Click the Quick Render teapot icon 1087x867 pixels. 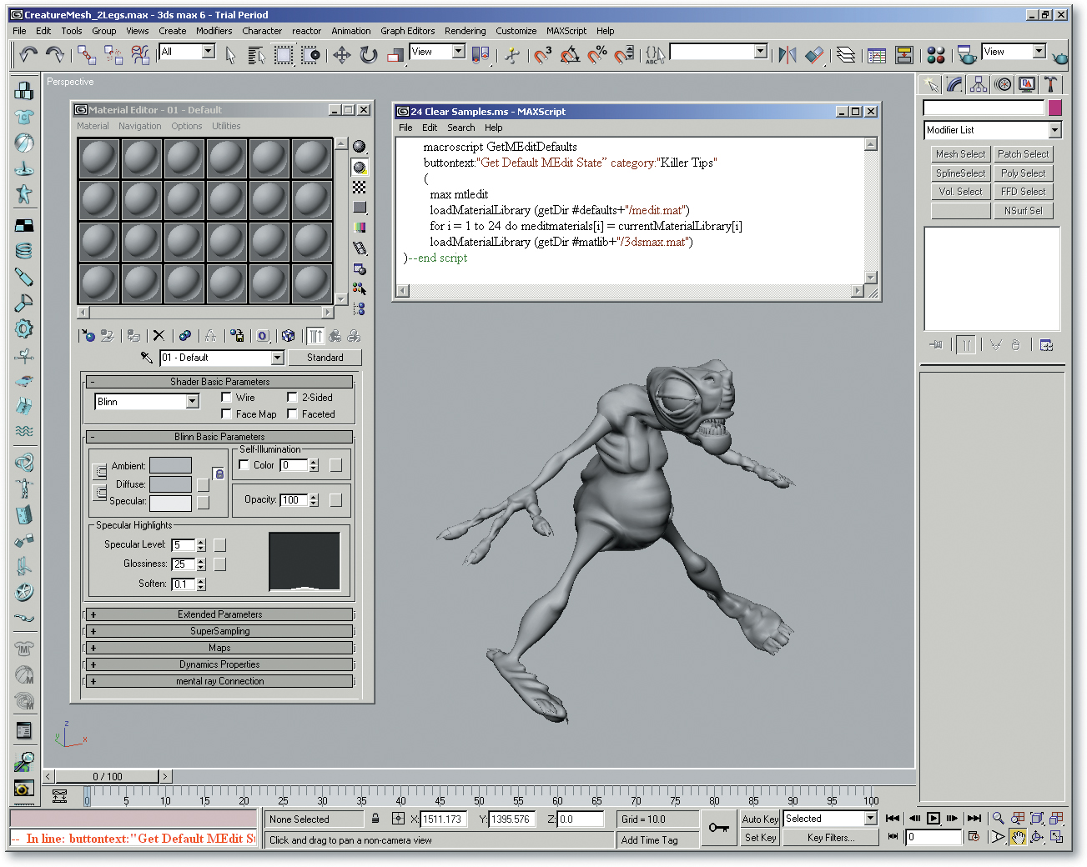(1059, 57)
